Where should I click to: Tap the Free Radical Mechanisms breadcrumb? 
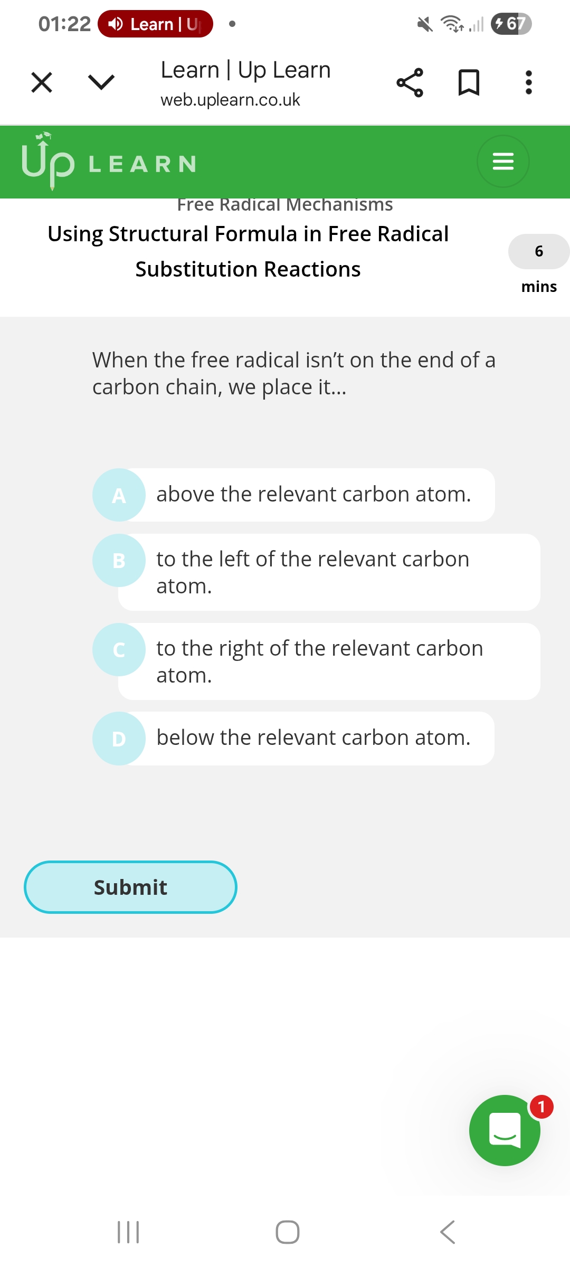click(x=285, y=205)
